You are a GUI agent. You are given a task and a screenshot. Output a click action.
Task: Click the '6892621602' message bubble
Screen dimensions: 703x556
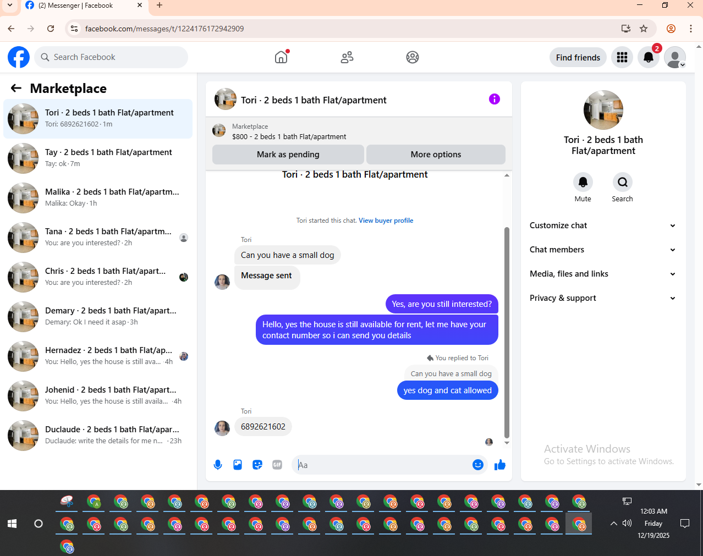[263, 427]
